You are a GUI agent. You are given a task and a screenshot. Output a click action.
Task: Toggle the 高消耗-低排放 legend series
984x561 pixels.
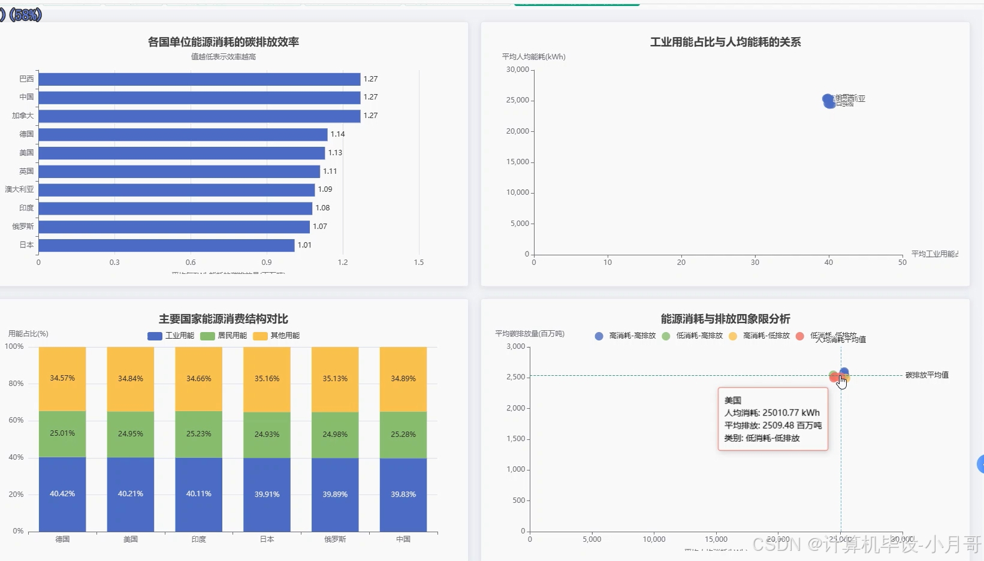759,336
